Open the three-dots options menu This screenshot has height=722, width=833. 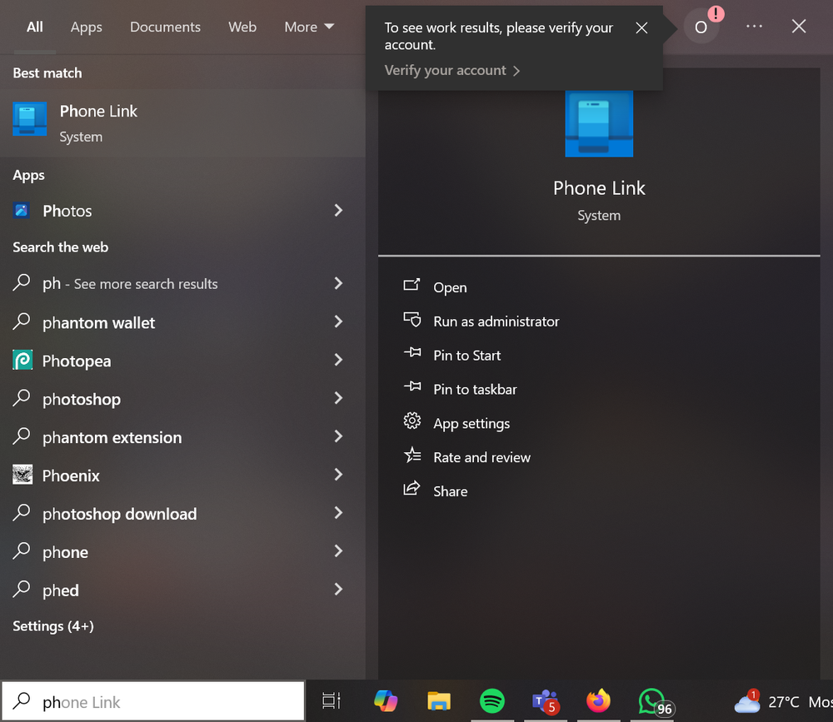point(754,27)
